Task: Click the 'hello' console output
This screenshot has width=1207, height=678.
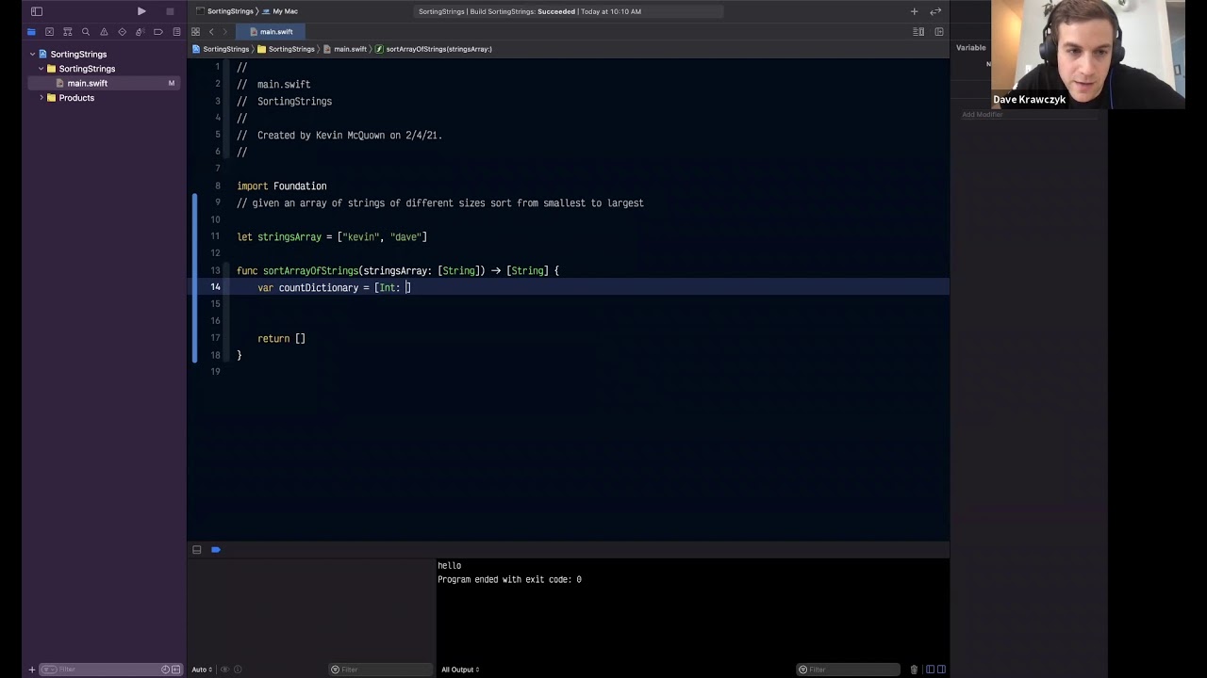Action: point(449,566)
